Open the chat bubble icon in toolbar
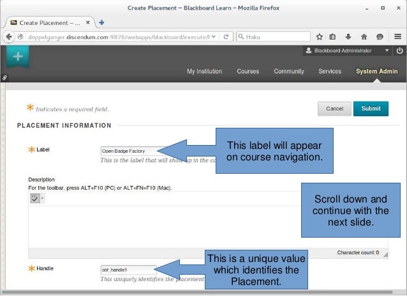The width and height of the screenshot is (407, 306). (380, 37)
